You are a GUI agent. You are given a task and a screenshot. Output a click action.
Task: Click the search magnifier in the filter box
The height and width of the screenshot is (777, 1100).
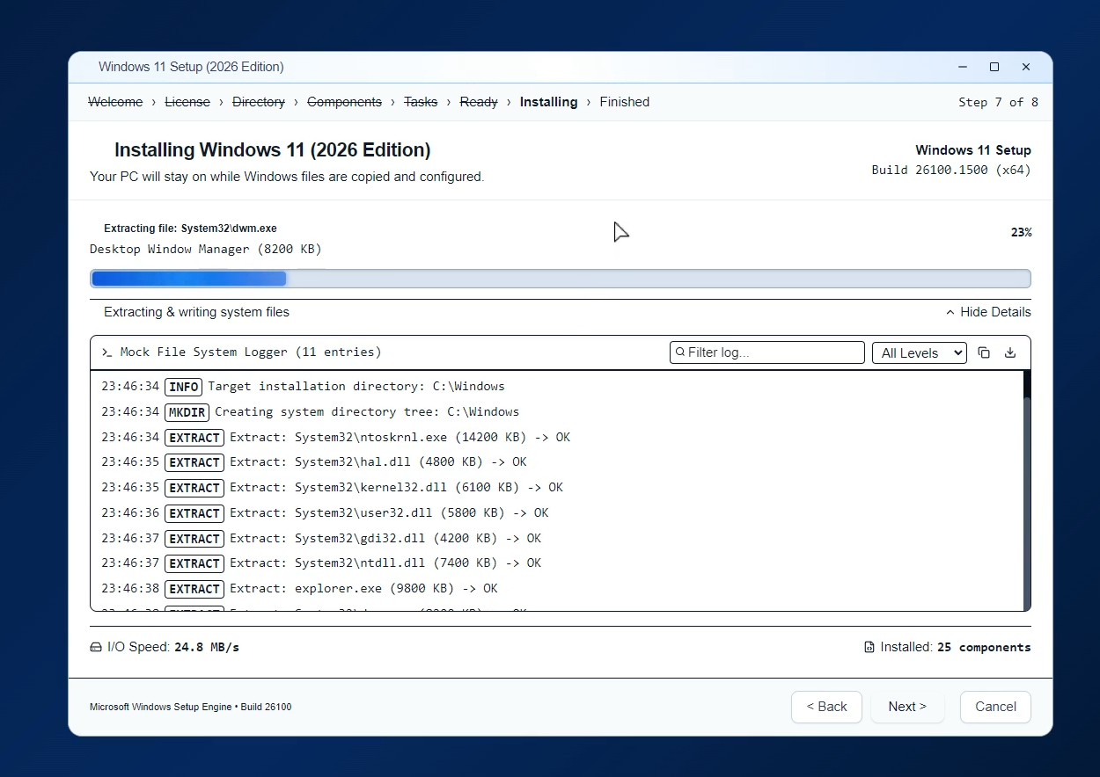tap(680, 352)
